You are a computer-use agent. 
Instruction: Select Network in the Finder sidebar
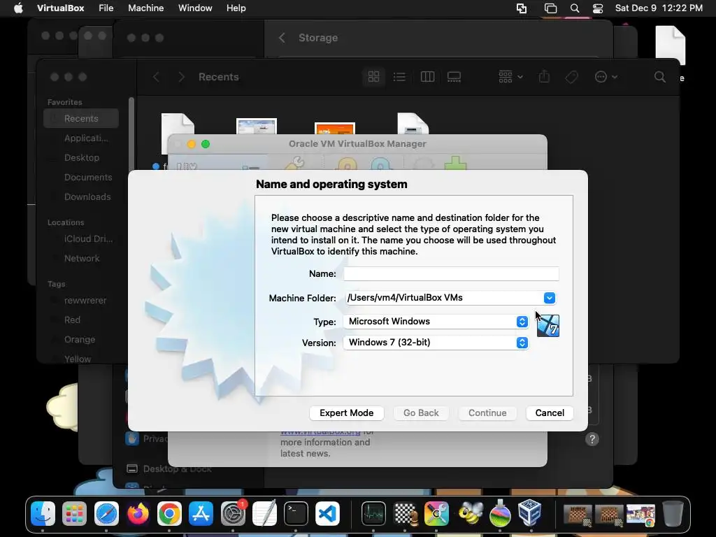tap(81, 259)
